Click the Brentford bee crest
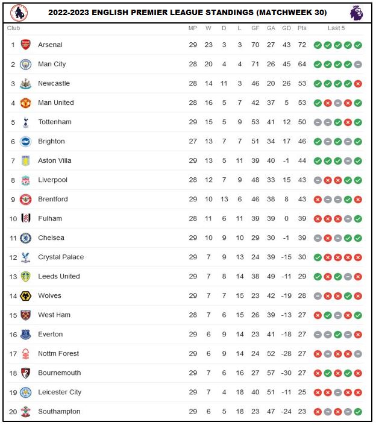This screenshot has height=425, width=376. pyautogui.click(x=25, y=200)
